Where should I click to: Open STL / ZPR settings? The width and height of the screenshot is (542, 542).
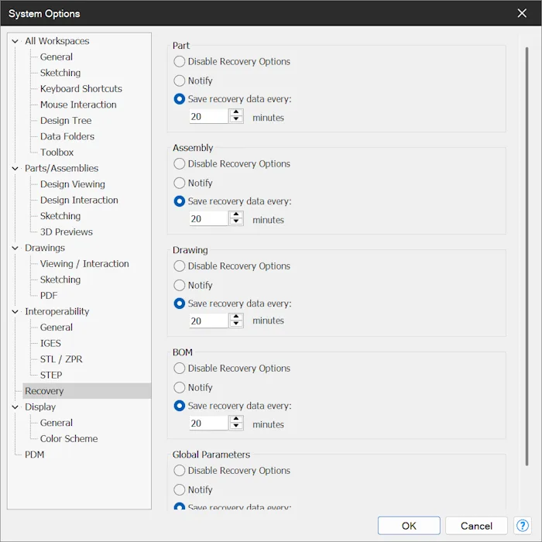coord(61,358)
